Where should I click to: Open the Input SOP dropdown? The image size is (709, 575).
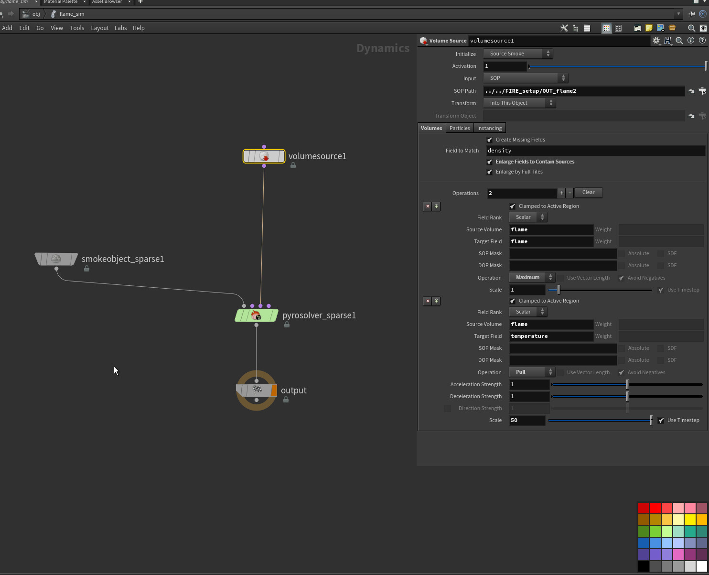tap(526, 78)
